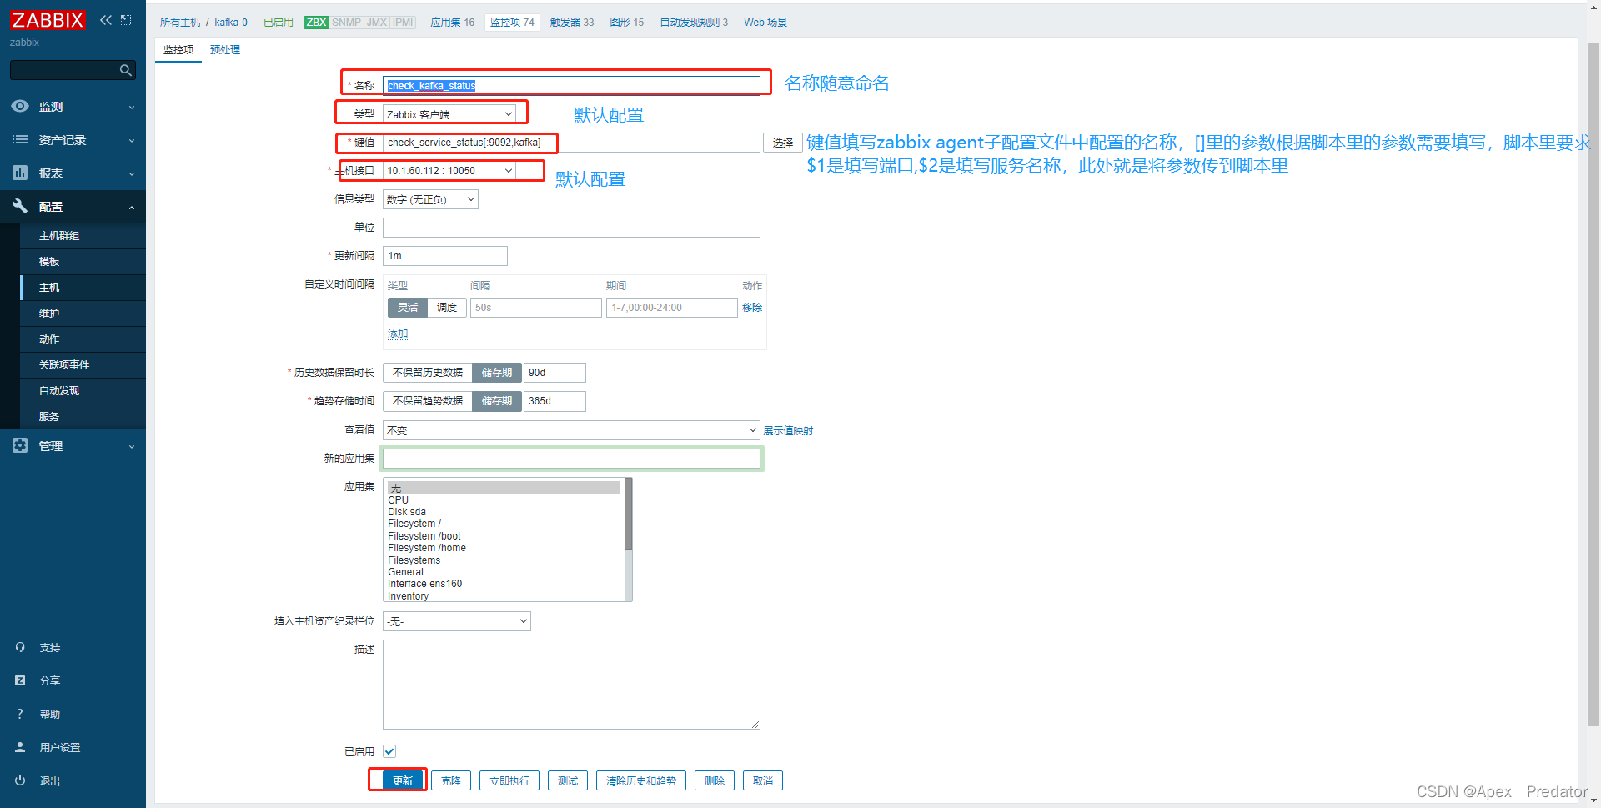Click the 更新 (Update) button

[x=403, y=780]
